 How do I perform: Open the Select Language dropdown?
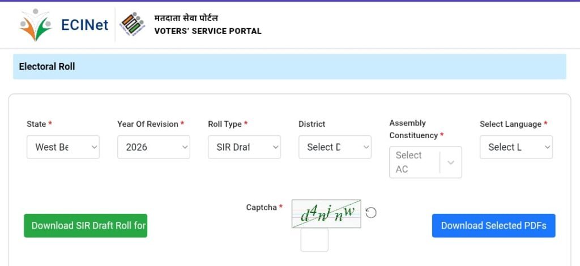click(x=516, y=147)
